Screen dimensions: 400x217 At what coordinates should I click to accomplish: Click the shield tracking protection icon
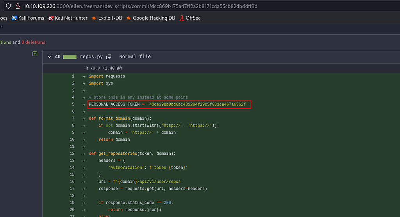point(9,6)
